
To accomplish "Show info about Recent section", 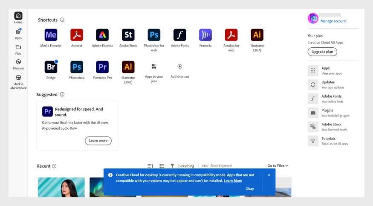I will click(54, 166).
